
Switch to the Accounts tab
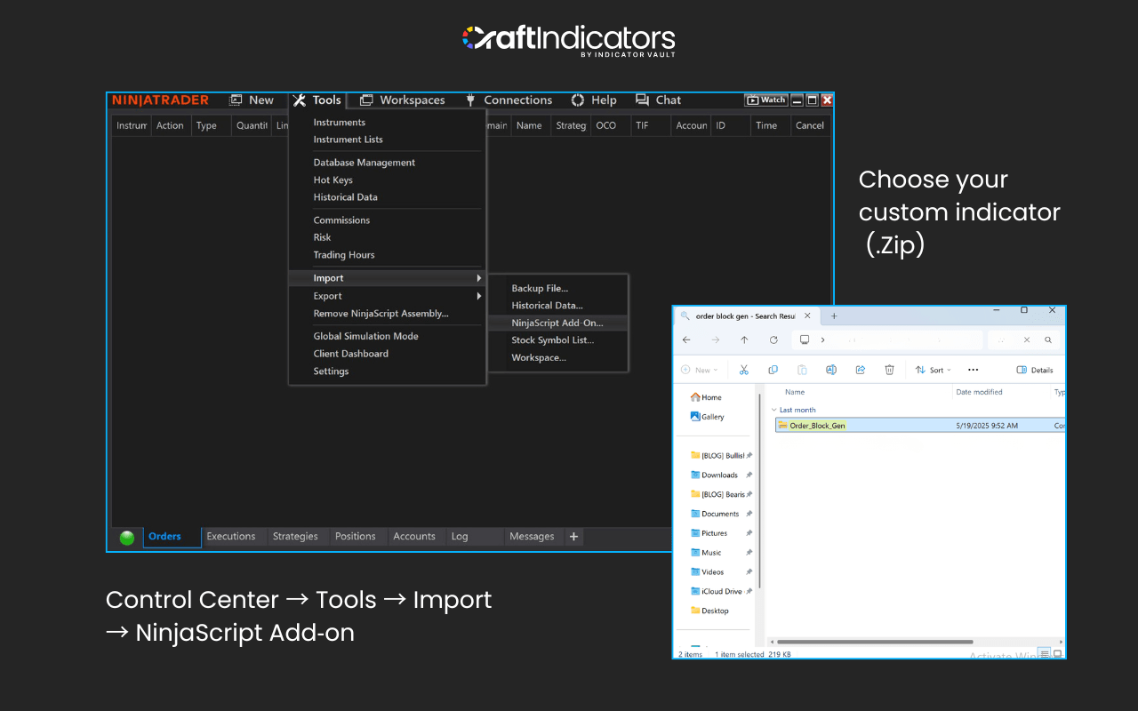pyautogui.click(x=414, y=537)
